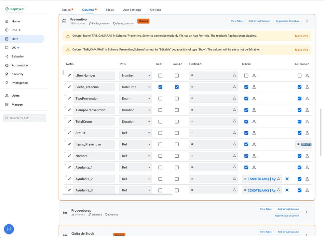
Task: Uncheck Editable for Ayudante_1
Action: click(300, 167)
